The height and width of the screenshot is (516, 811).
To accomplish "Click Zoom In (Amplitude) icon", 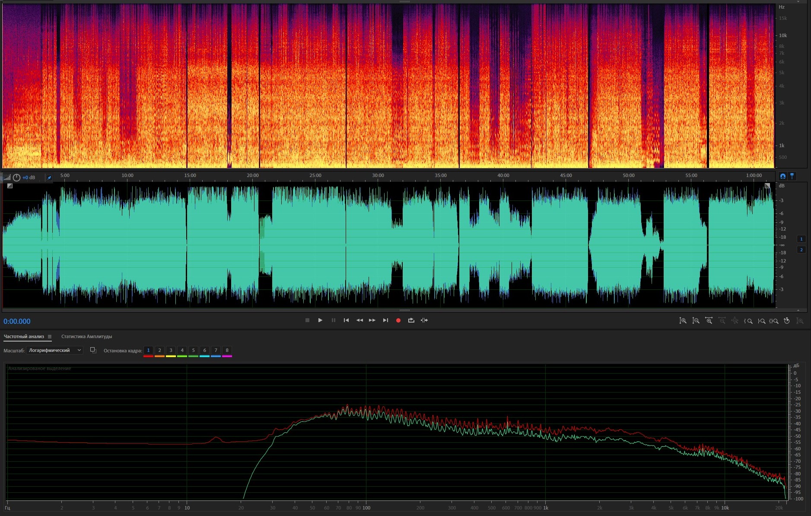I will [683, 321].
